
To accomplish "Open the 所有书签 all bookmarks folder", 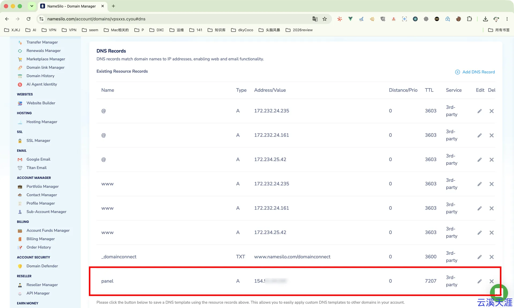I will [499, 30].
